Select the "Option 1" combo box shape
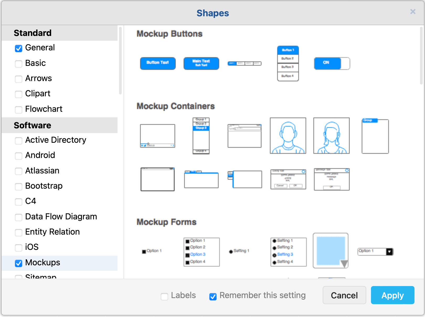 point(375,251)
